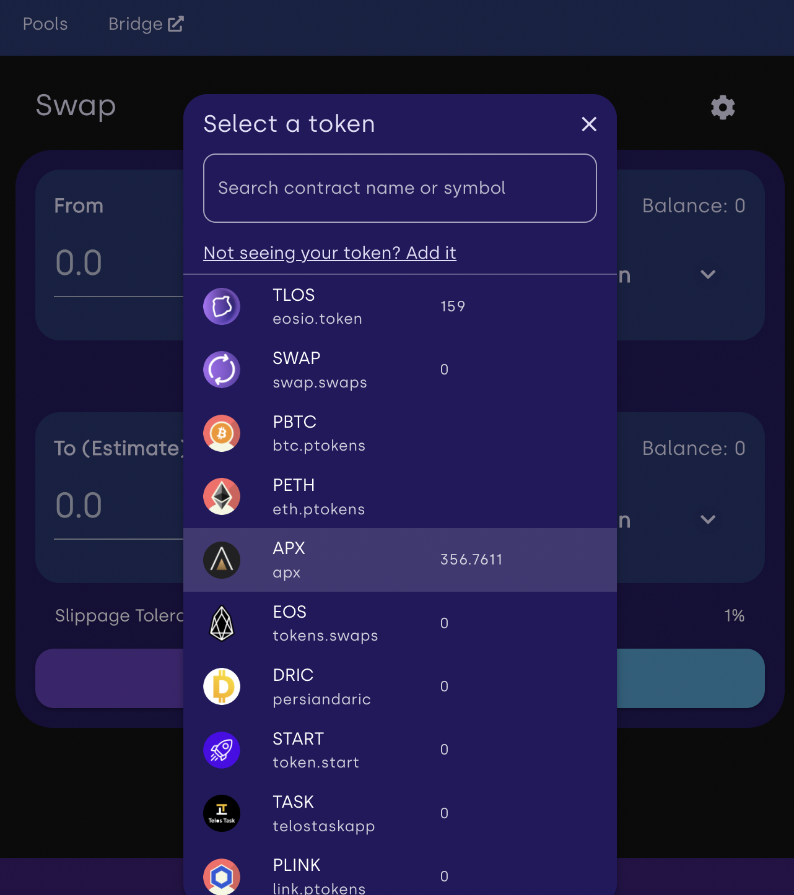The height and width of the screenshot is (895, 794).
Task: Close the Select a token dialog
Action: click(589, 124)
